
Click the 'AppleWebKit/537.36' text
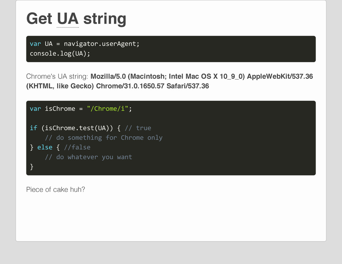[x=280, y=76]
